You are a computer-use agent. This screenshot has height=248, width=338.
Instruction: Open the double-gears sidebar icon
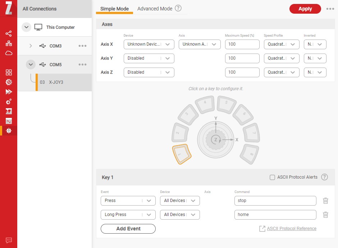point(9,101)
